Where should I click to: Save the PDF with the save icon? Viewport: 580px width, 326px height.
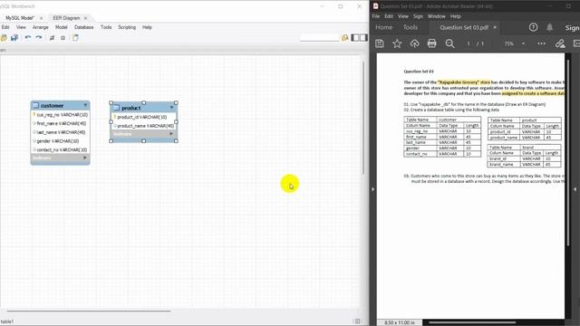pos(380,43)
